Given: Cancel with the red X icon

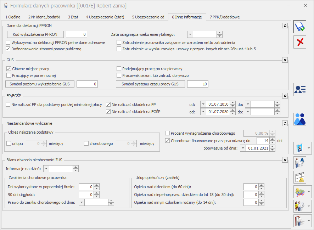Looking at the screenshot, I should 300,42.
